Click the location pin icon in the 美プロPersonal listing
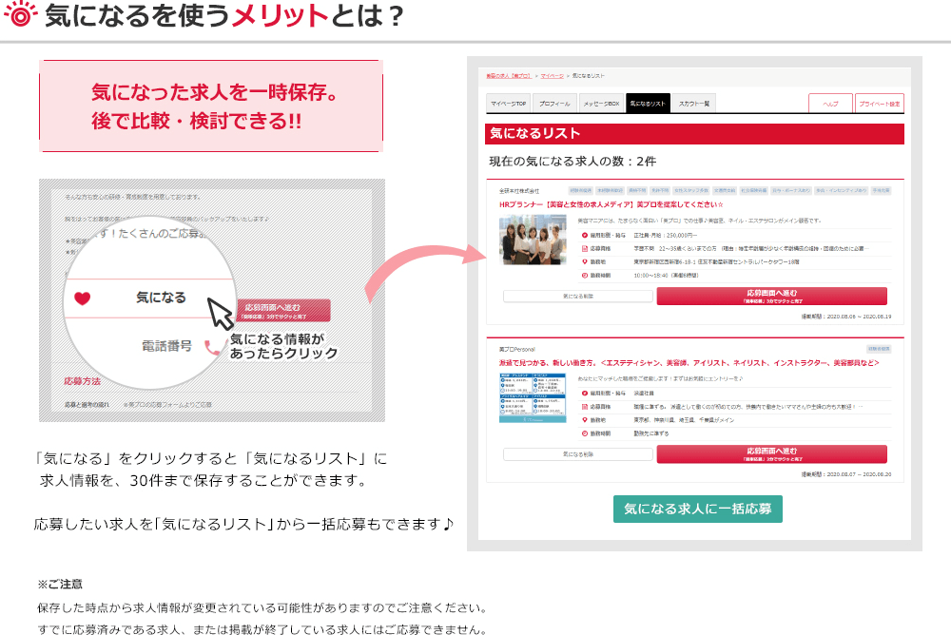Viewport: 951px width, 635px height. click(585, 419)
